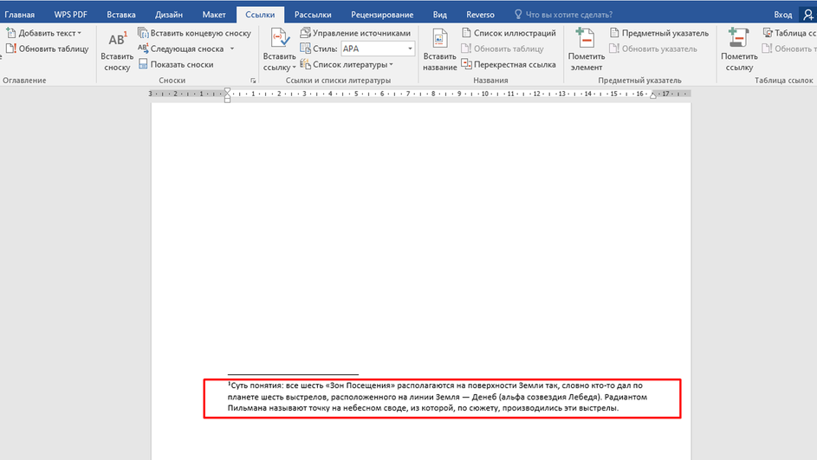Open the Главная tab
Screen dimensions: 817x460
(x=19, y=15)
